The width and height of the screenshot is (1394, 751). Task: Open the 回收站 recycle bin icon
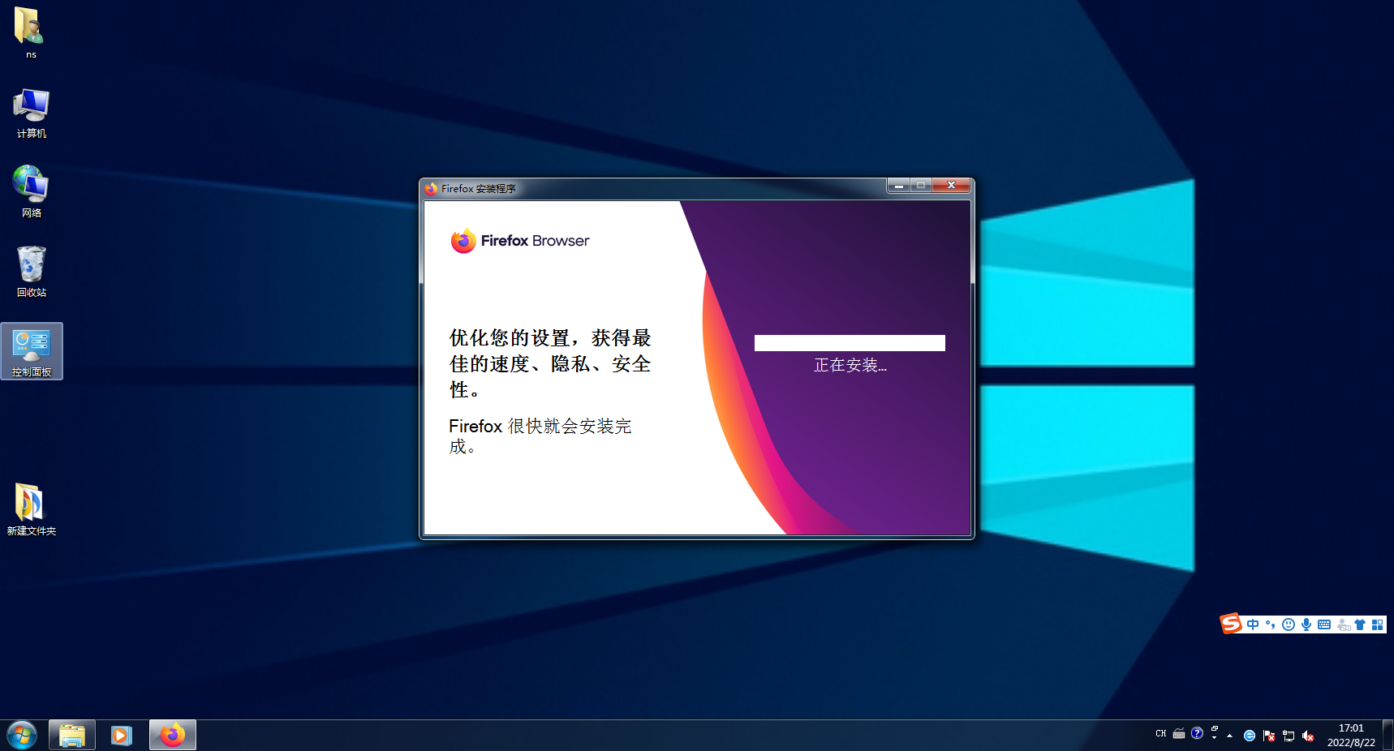tap(31, 272)
